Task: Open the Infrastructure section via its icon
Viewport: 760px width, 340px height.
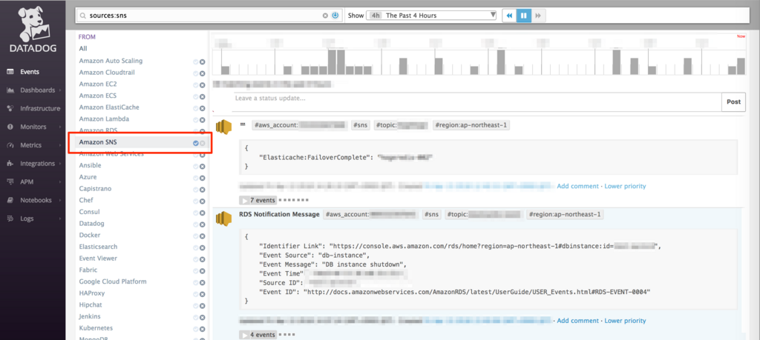Action: pos(10,108)
